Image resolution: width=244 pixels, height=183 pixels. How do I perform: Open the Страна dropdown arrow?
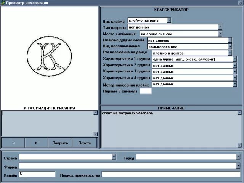pyautogui.click(x=114, y=157)
